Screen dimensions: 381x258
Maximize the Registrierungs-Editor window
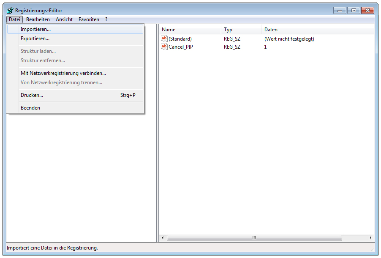pos(353,11)
